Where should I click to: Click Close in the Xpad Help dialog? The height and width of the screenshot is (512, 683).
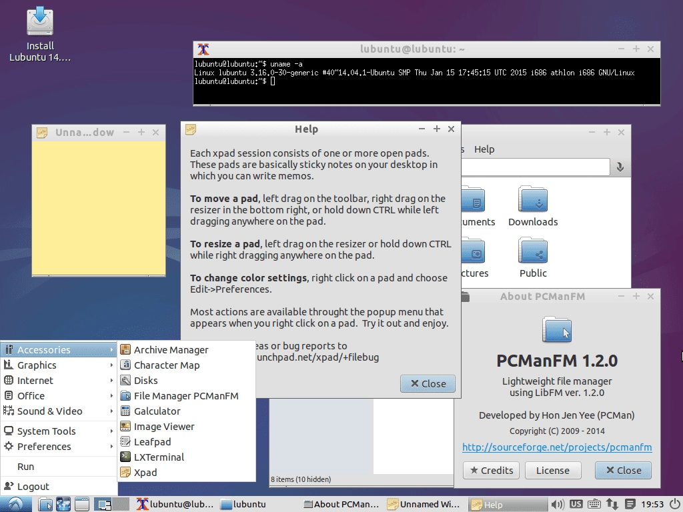(428, 383)
